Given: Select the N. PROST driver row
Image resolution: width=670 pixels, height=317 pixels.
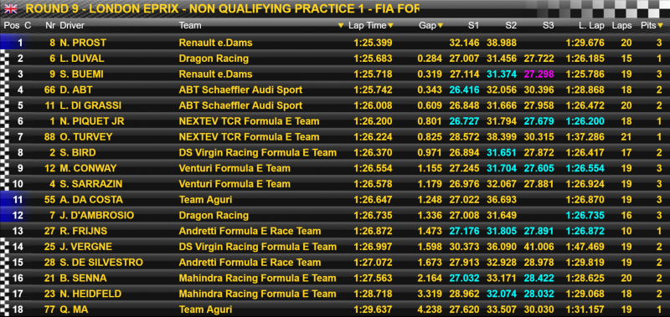Looking at the screenshot, I should click(x=335, y=43).
